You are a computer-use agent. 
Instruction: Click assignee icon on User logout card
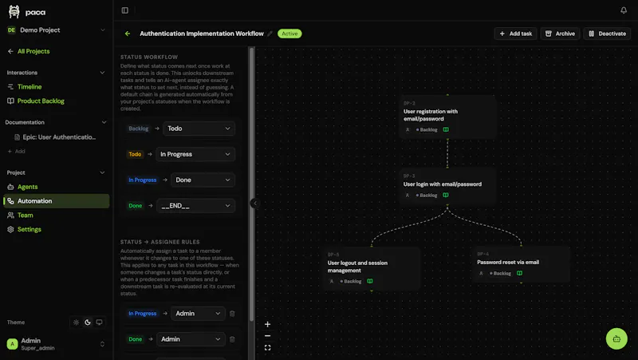tap(332, 281)
